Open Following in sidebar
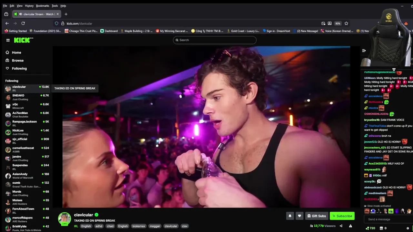The height and width of the screenshot is (232, 413). [x=16, y=68]
